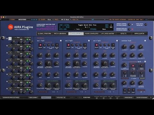Click the copy icon beside osc 1 label

point(44,41)
